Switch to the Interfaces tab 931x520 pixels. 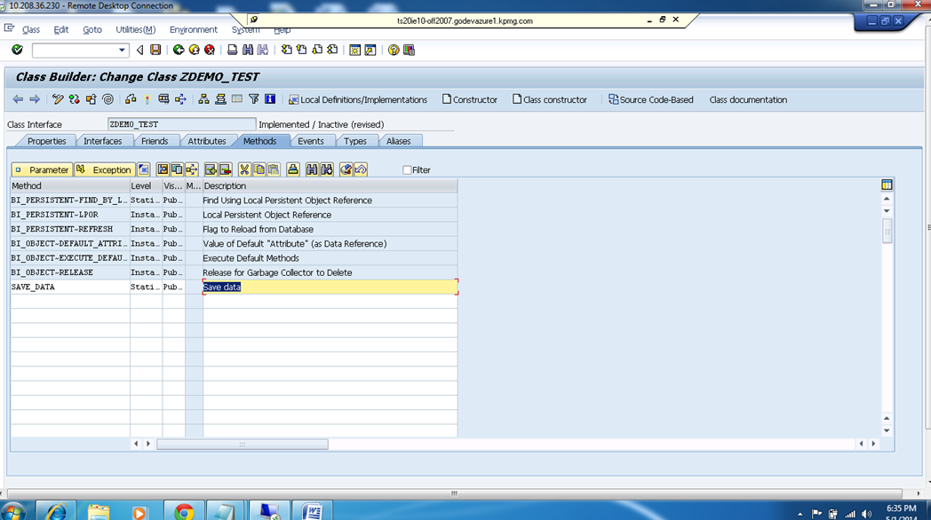click(103, 141)
